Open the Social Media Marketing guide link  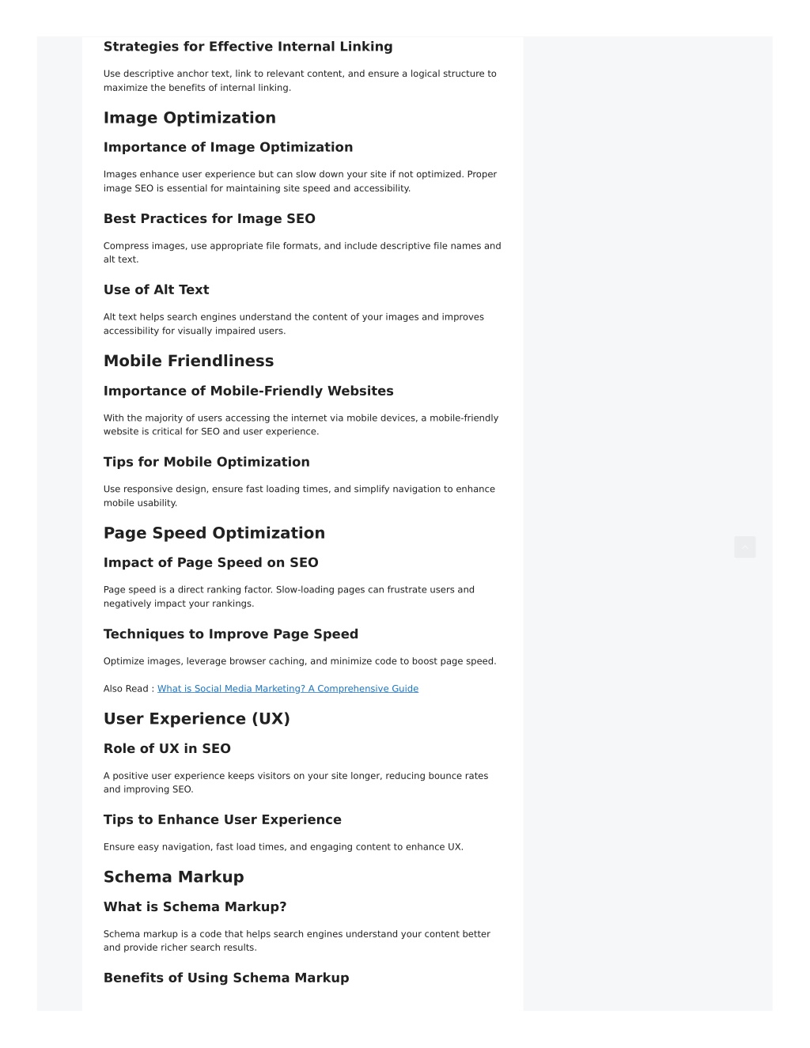288,689
